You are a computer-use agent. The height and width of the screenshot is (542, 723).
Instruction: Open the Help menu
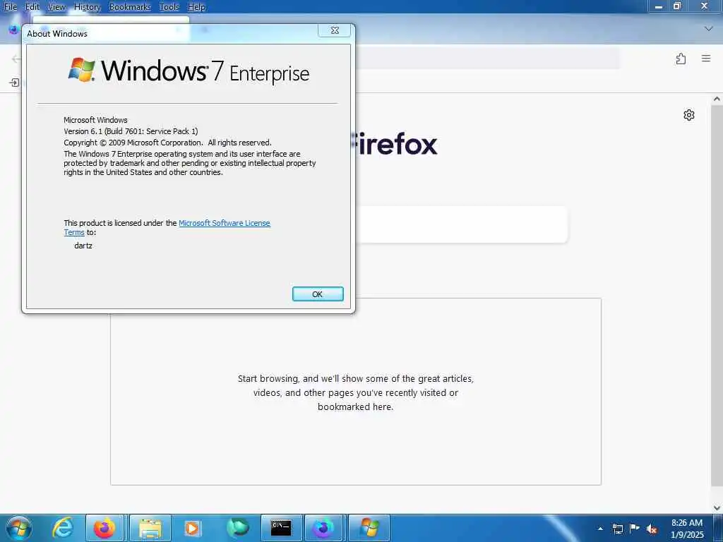(196, 7)
